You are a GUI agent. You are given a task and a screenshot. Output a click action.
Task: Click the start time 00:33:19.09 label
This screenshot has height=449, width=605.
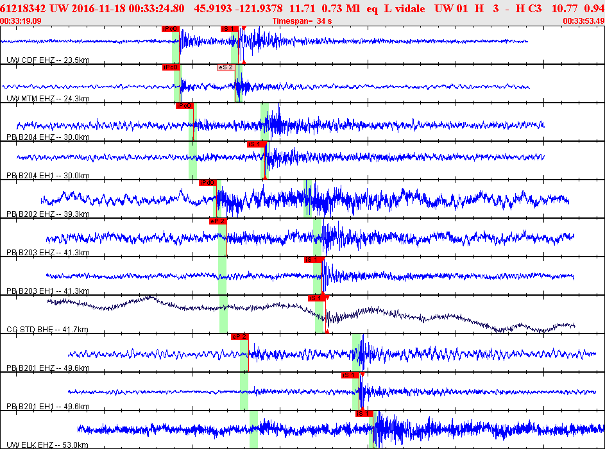21,21
